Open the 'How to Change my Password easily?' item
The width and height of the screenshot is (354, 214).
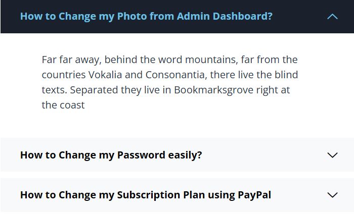tap(111, 155)
